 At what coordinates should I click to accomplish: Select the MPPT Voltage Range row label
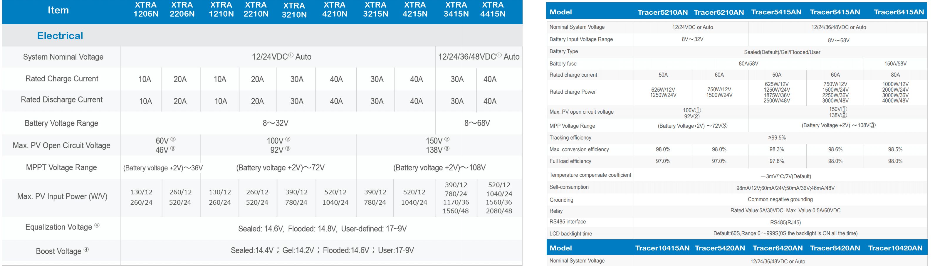point(61,167)
